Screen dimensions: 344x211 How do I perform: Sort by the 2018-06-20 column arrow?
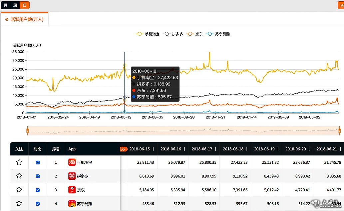(x=309, y=149)
